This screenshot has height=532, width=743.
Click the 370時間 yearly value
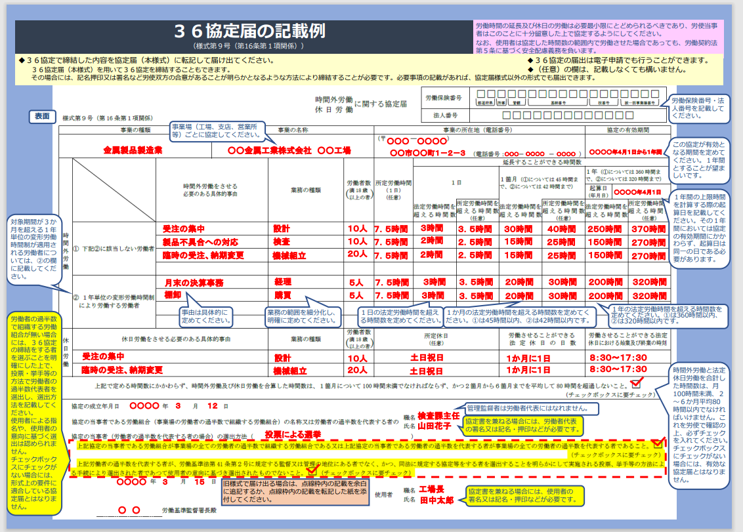pyautogui.click(x=648, y=229)
